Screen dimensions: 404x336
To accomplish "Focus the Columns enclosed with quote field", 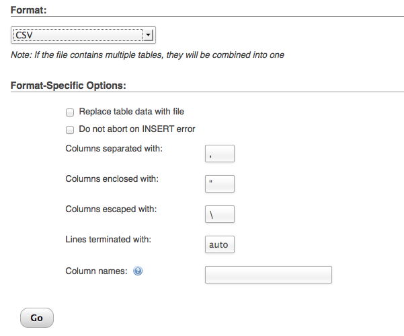I will point(220,184).
